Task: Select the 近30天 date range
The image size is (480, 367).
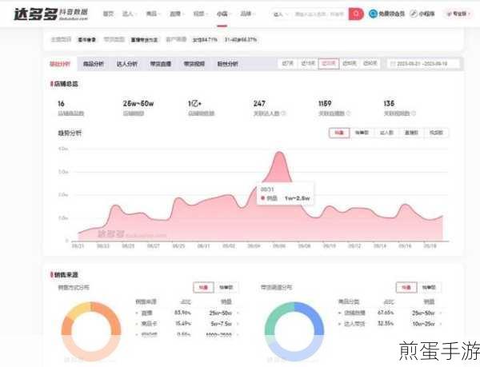Action: coord(329,64)
